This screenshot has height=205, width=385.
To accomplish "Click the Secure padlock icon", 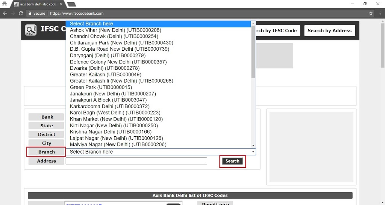I will 30,13.
